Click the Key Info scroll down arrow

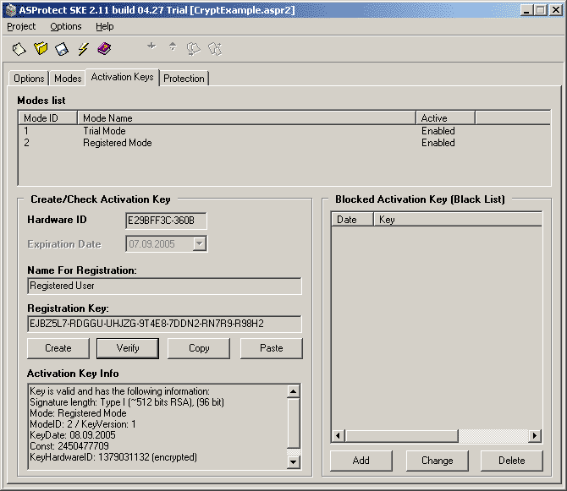tap(294, 461)
